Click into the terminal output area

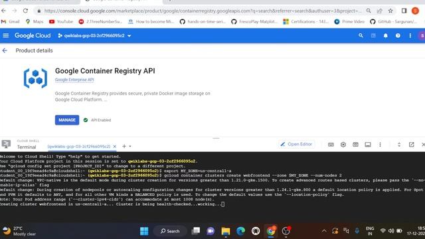212,187
